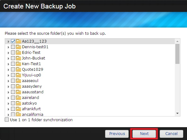
Task: Click the aaaseoul folder icon
Action: click(x=19, y=81)
